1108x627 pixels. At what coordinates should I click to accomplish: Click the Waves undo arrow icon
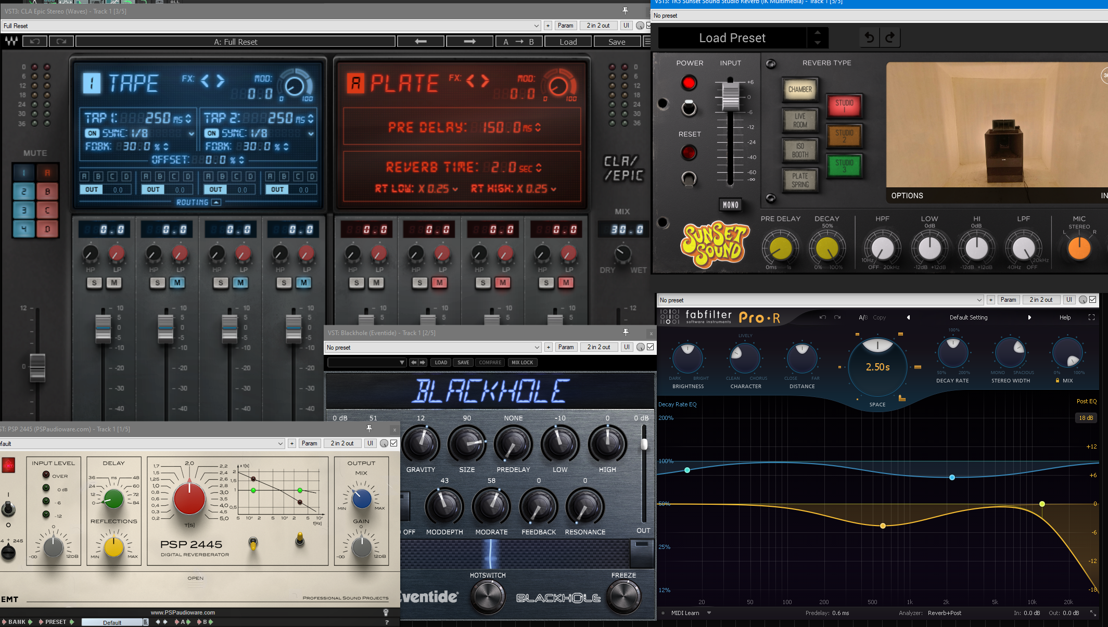pos(35,42)
